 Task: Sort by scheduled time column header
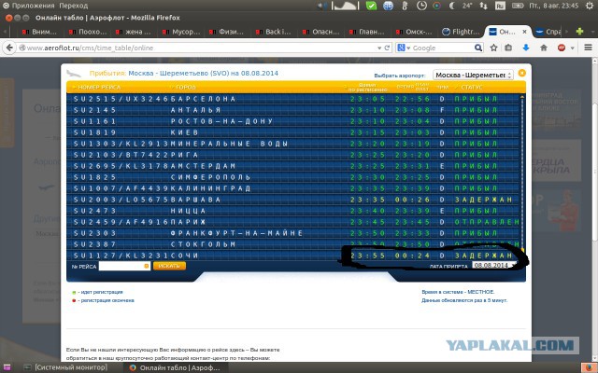click(366, 87)
